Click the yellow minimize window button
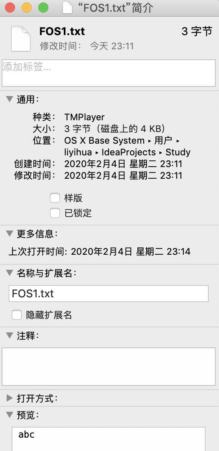The width and height of the screenshot is (219, 451). 27,8
